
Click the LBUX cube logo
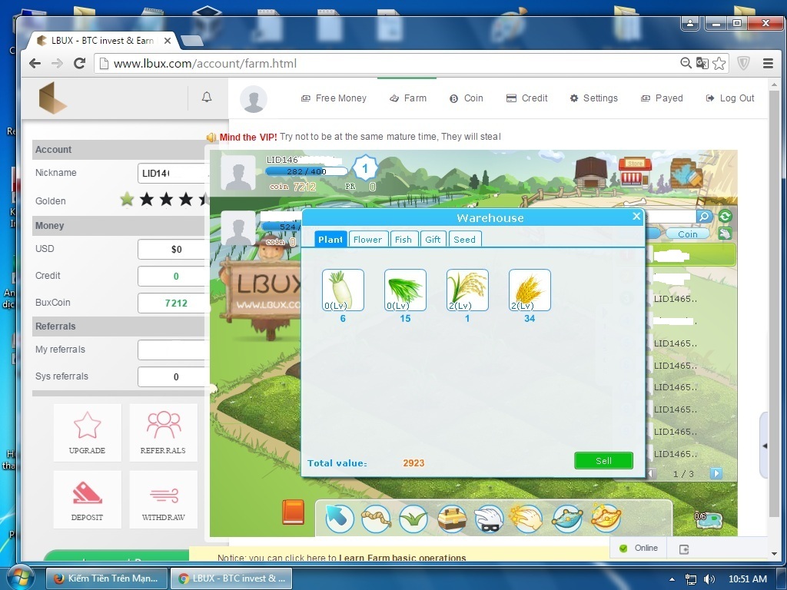[x=52, y=98]
